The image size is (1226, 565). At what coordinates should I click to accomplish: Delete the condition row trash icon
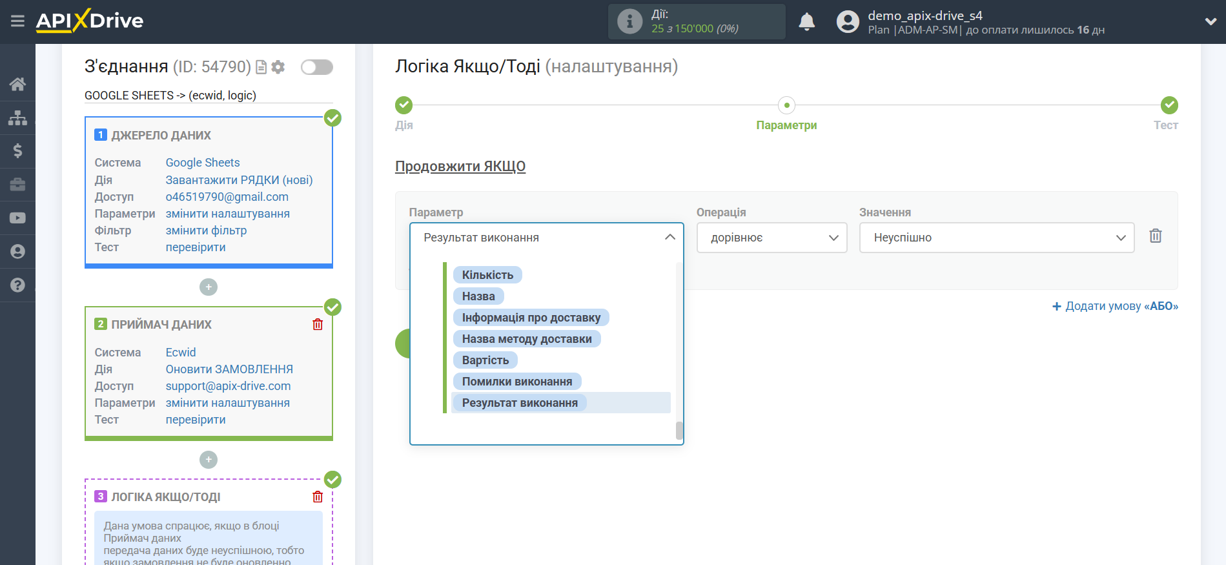1156,236
